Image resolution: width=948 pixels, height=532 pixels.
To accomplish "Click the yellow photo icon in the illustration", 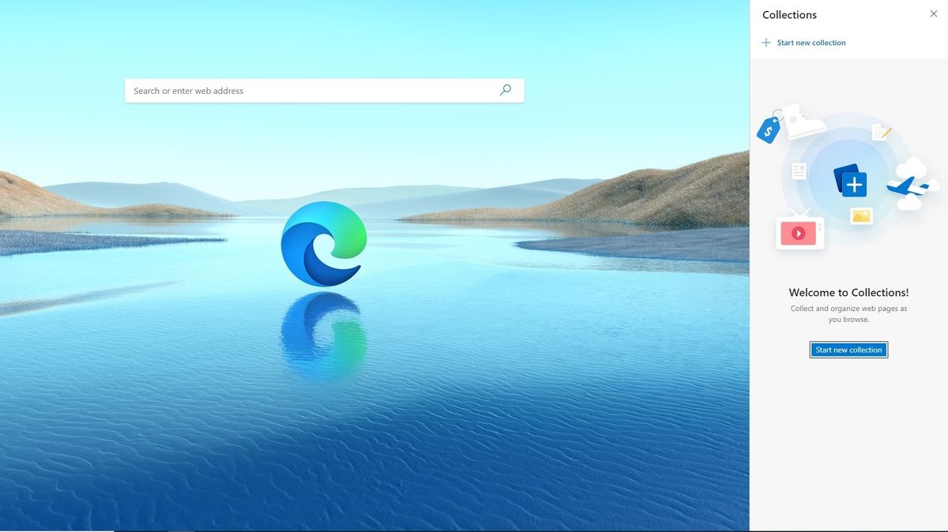I will click(x=860, y=214).
